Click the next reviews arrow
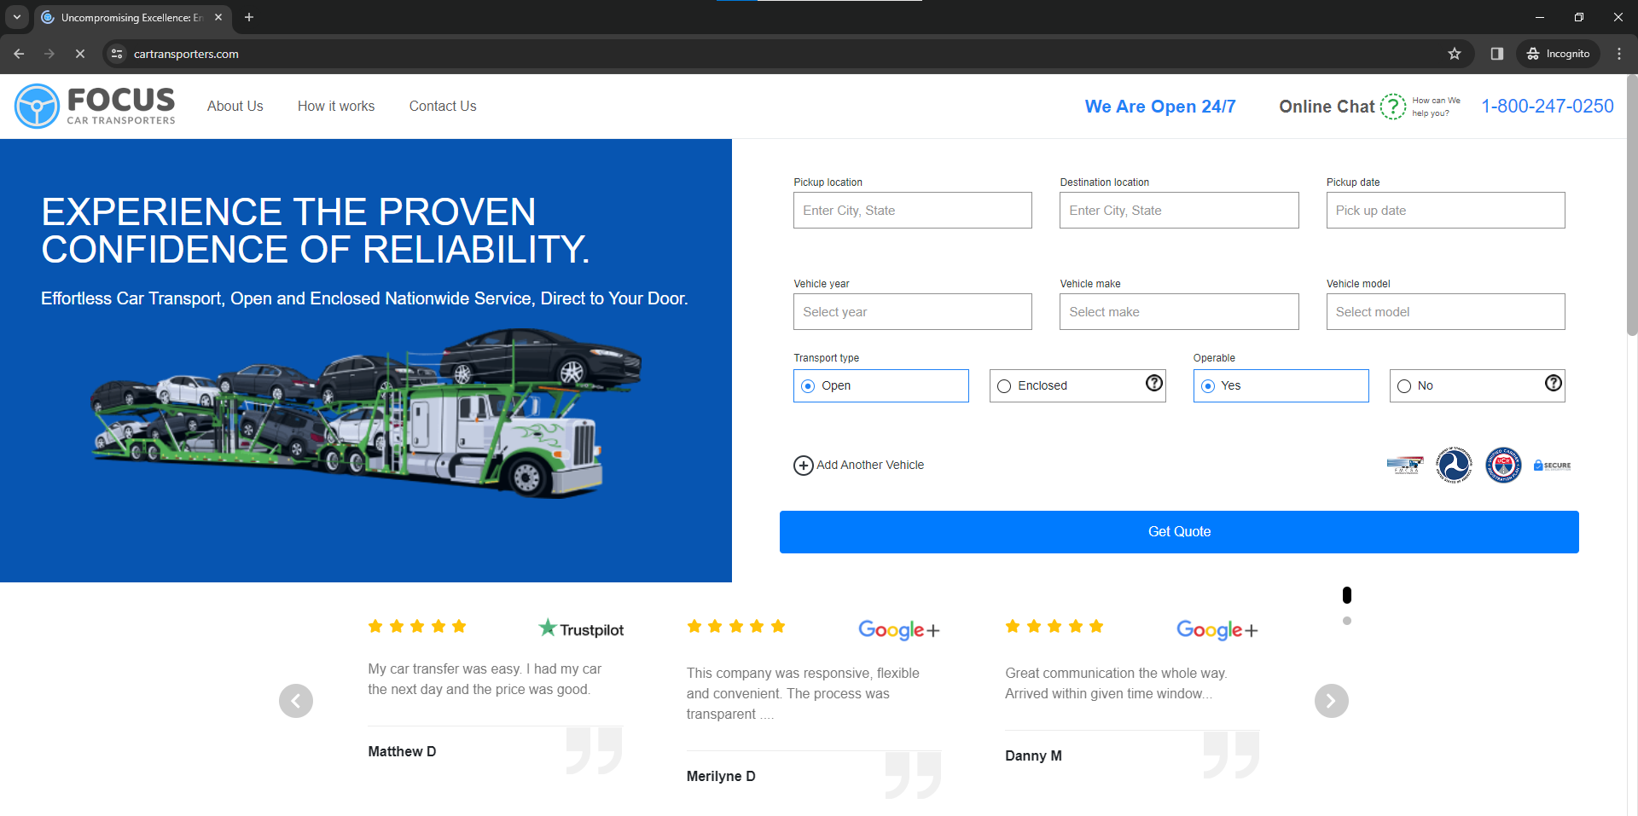 [x=1331, y=700]
